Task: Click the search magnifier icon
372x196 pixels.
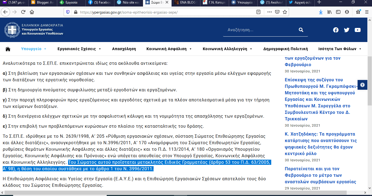Action: (x=301, y=30)
